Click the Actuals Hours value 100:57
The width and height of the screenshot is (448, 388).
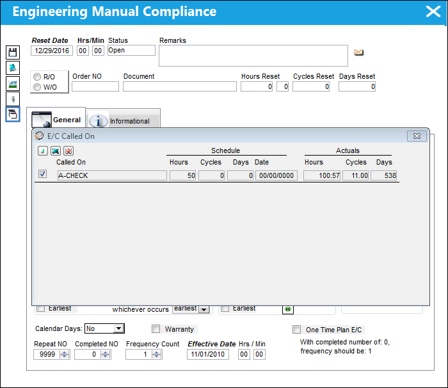322,175
